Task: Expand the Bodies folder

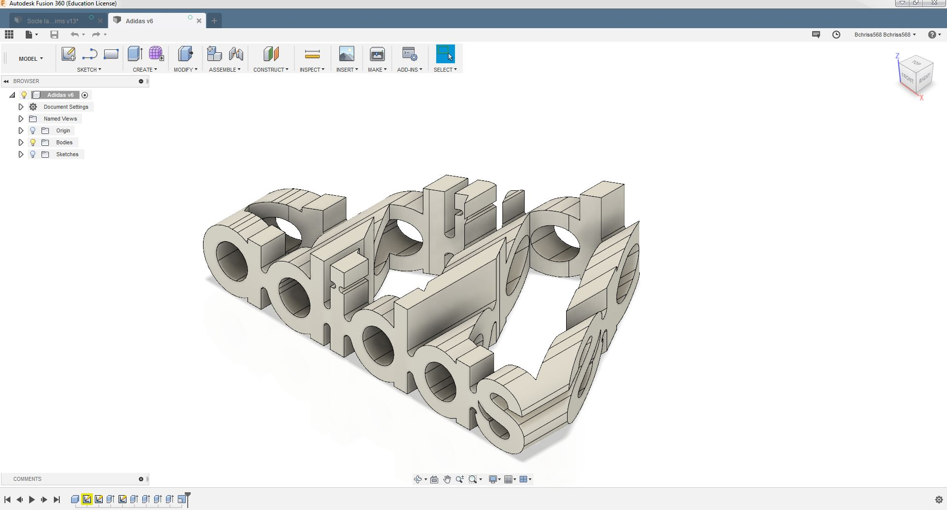Action: [21, 142]
